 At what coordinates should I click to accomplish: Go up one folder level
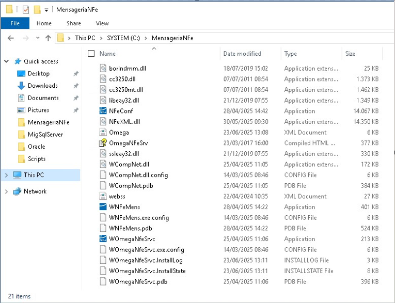pyautogui.click(x=48, y=38)
